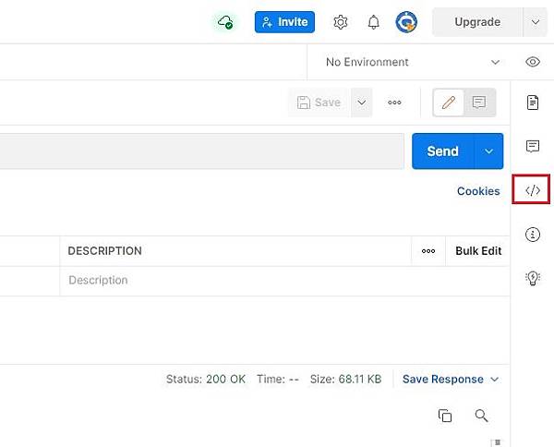Click the Invite button

[284, 22]
